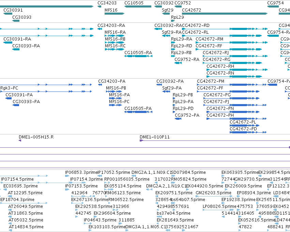
Task: Open EST IP06853.3prime
Action: point(81,172)
